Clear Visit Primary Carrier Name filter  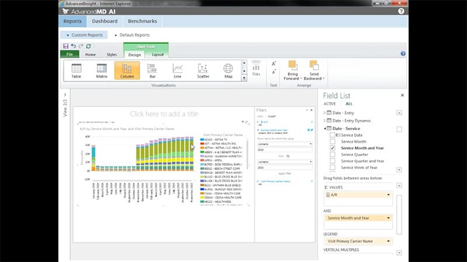coord(312,181)
